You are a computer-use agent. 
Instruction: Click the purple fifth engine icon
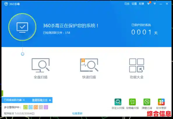click(46, 107)
